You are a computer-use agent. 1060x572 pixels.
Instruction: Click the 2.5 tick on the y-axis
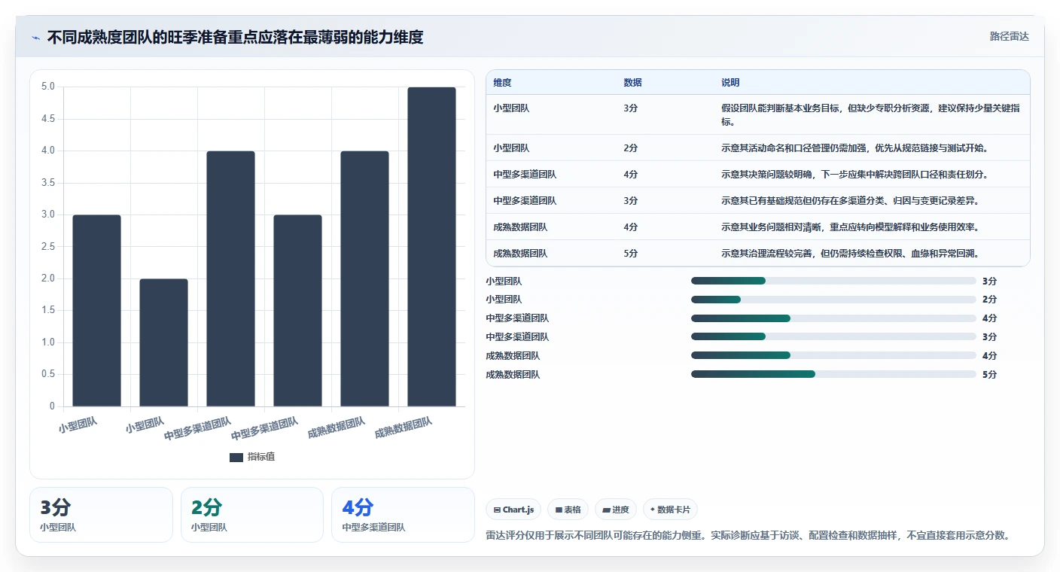48,246
